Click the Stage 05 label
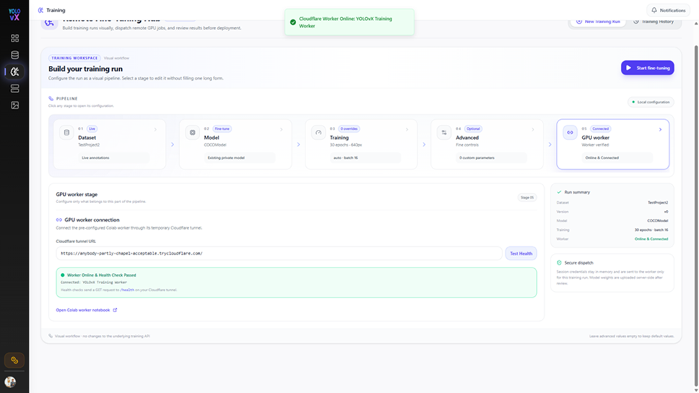Viewport: 699px width, 393px height. tap(527, 198)
